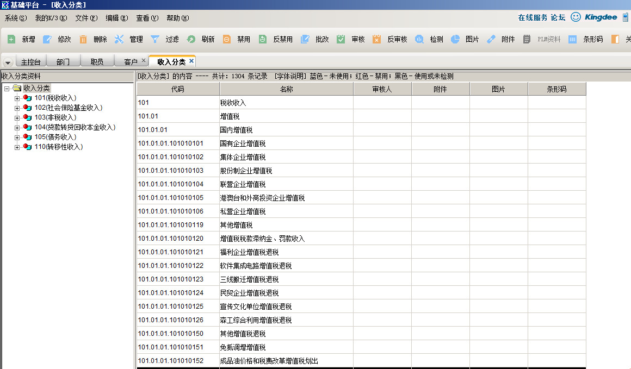Click the 删除 (Delete) trash icon

pyautogui.click(x=83, y=39)
